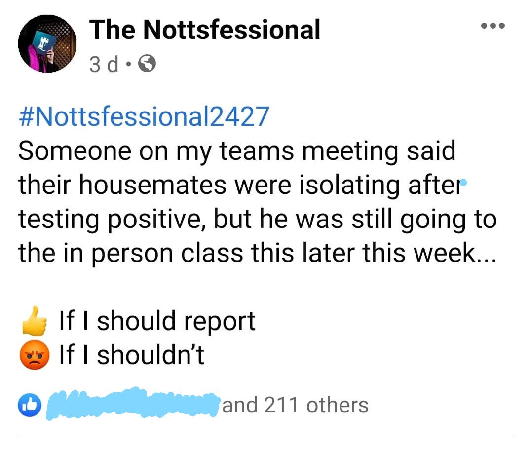The height and width of the screenshot is (449, 530).
Task: Click the line ending 'later this week...'
Action: pyautogui.click(x=258, y=253)
